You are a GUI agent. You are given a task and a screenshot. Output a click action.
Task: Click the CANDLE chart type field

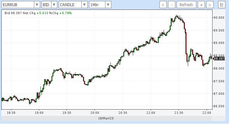click(70, 5)
